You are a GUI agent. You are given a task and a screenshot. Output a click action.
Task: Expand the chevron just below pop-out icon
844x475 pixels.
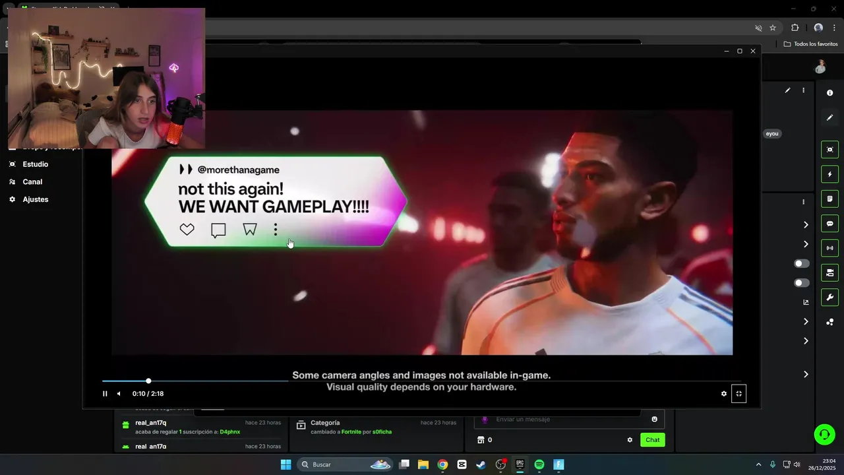806,322
